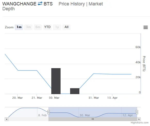This screenshot has height=126, width=150.
Task: Switch to Price History view
Action: coord(72,4)
